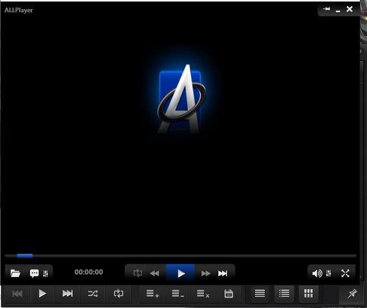The width and height of the screenshot is (367, 308).
Task: Go to previous track in playlist toolbar
Action: tap(17, 293)
